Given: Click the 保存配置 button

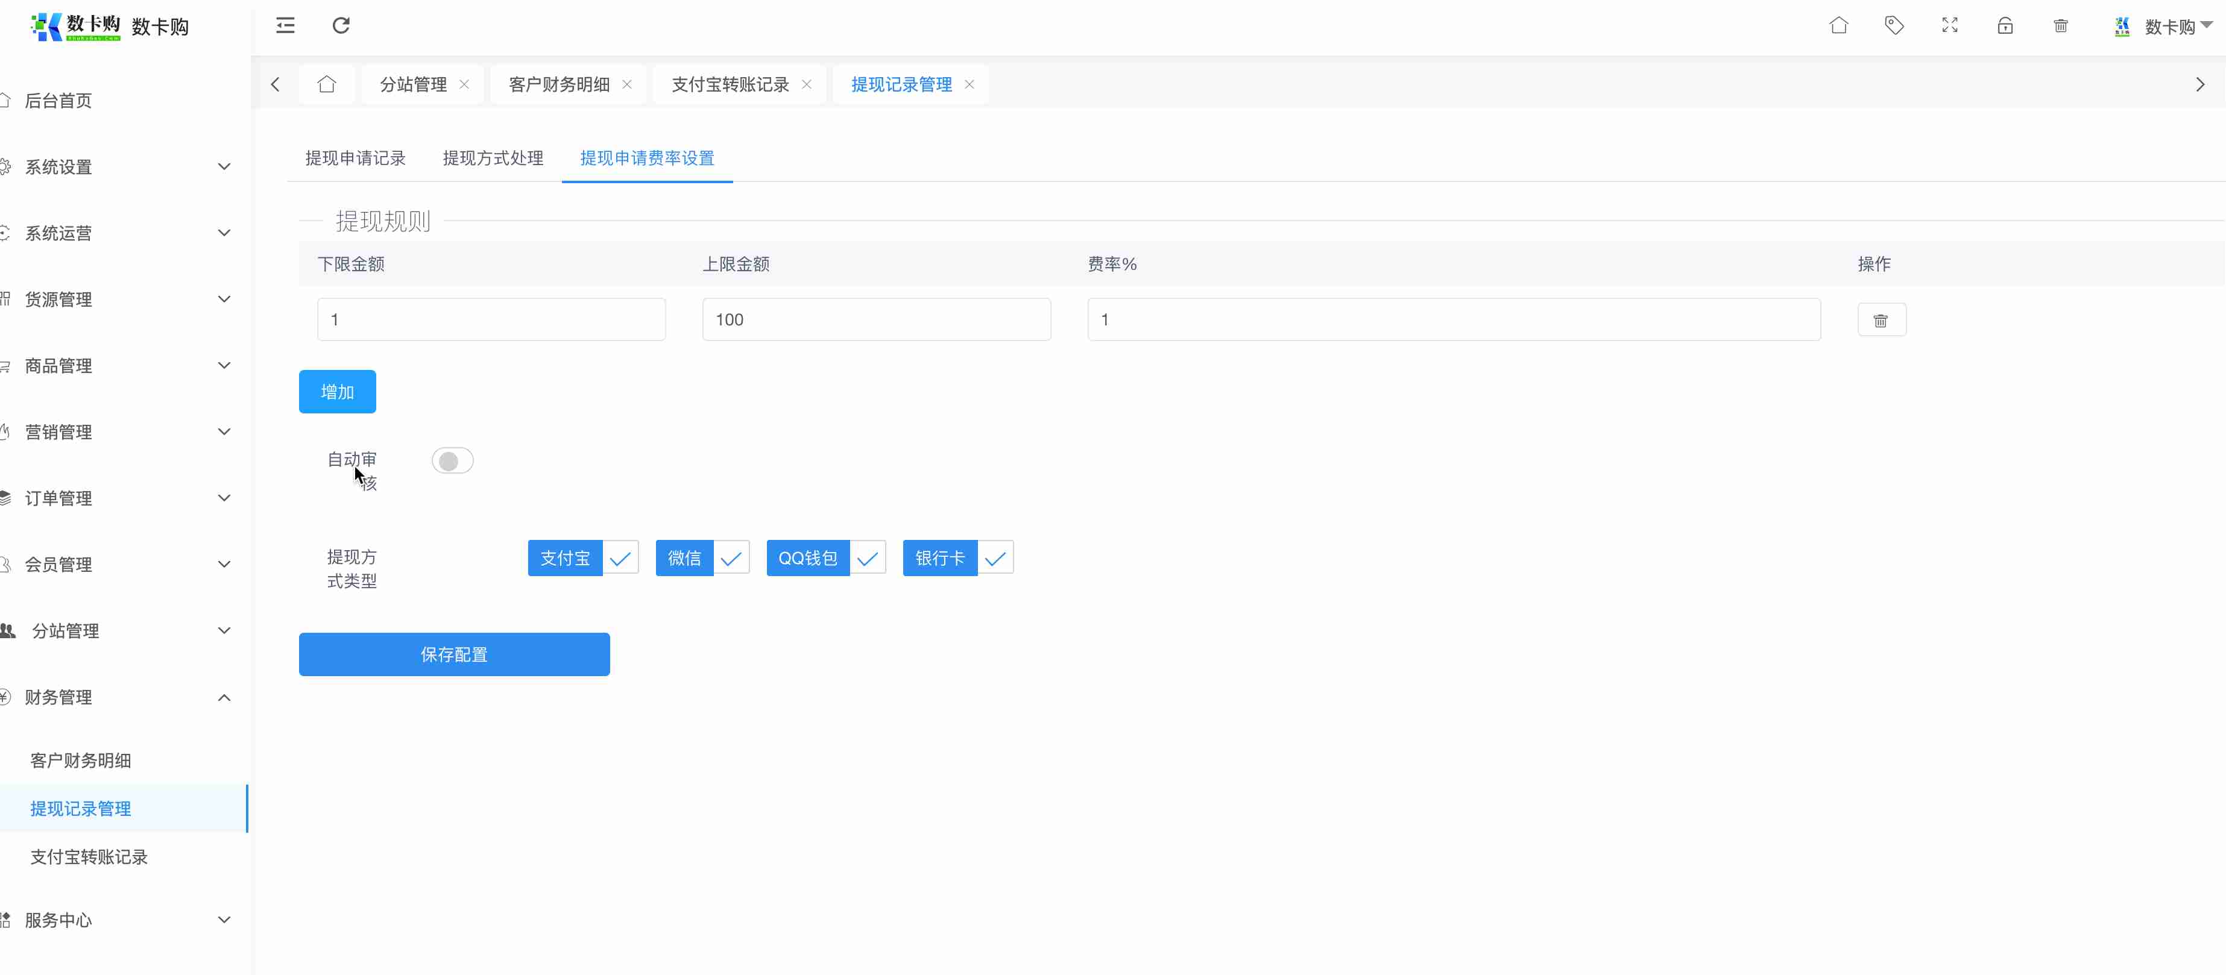Looking at the screenshot, I should pyautogui.click(x=453, y=654).
